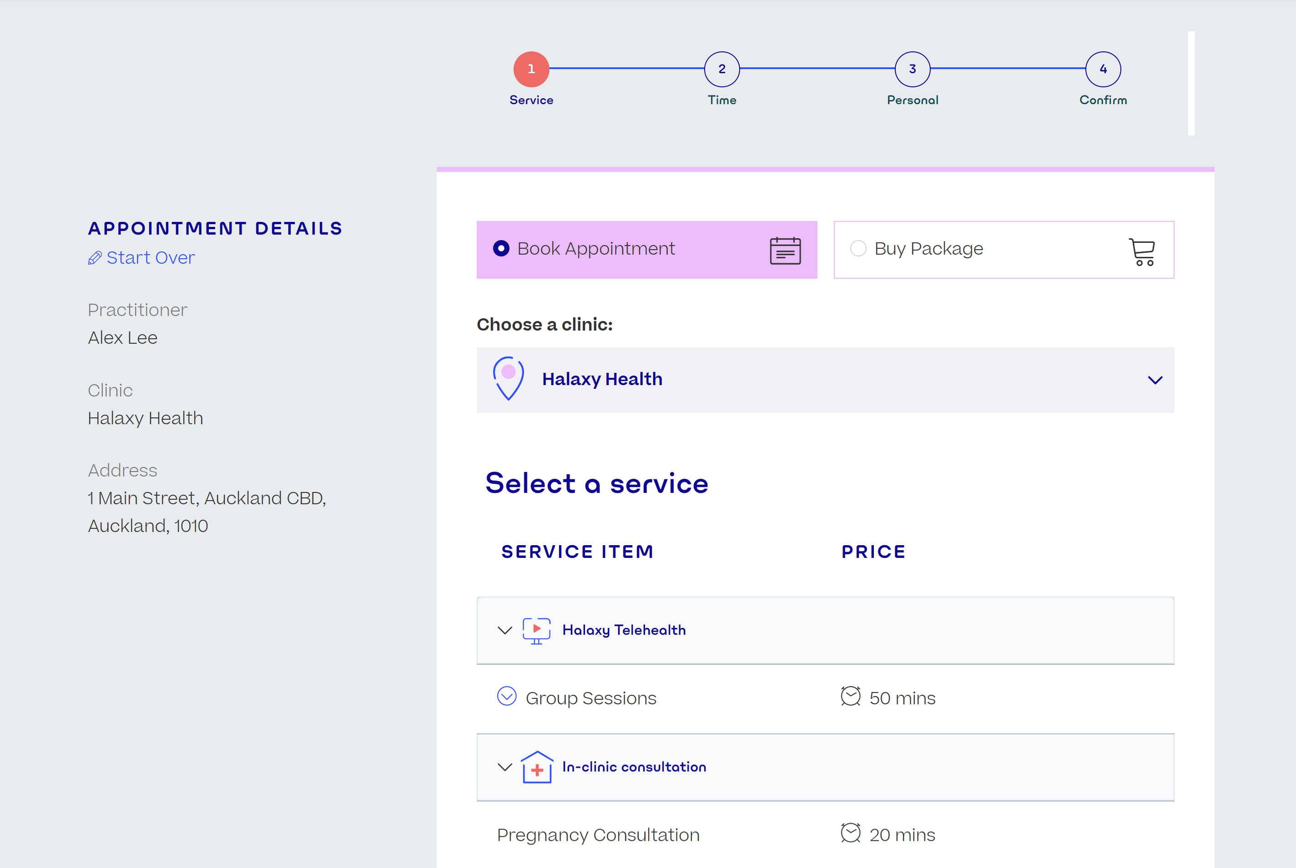Click the Personal step label
The height and width of the screenshot is (868, 1296).
pos(912,100)
